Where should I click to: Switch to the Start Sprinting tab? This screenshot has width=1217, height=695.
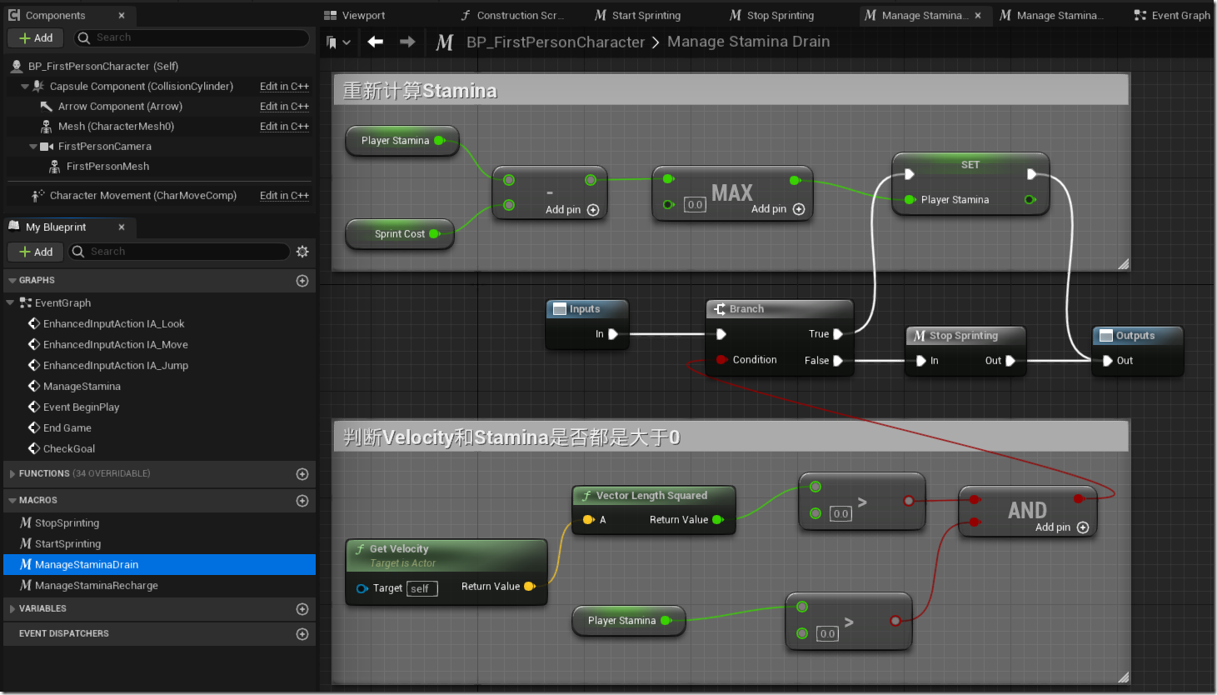pos(638,16)
